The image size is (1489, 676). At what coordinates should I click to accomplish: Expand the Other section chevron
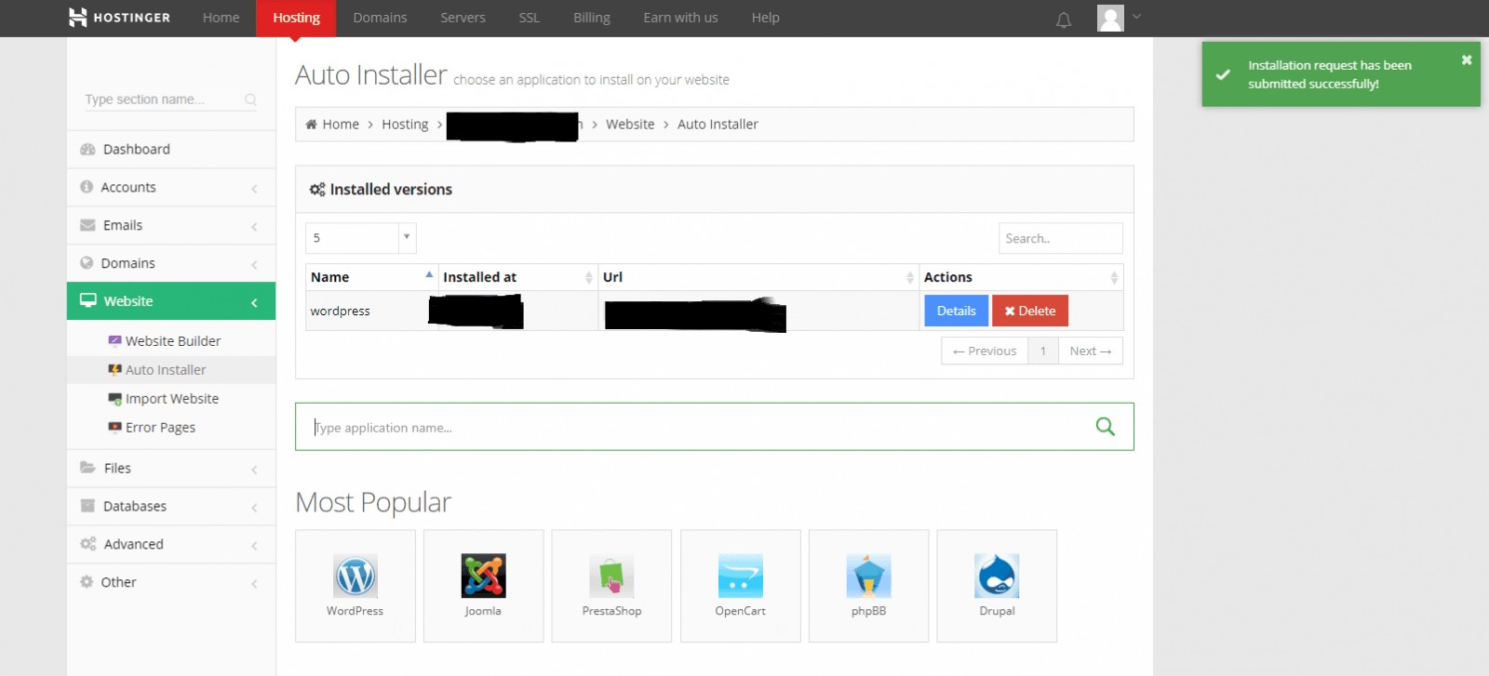pos(254,584)
